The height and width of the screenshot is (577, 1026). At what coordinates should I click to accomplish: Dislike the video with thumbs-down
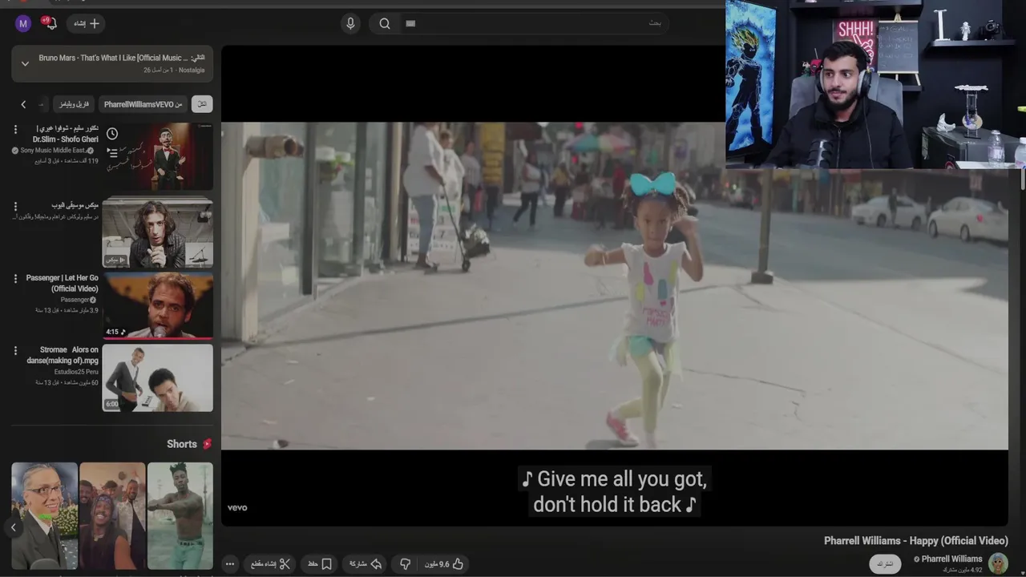coord(405,564)
